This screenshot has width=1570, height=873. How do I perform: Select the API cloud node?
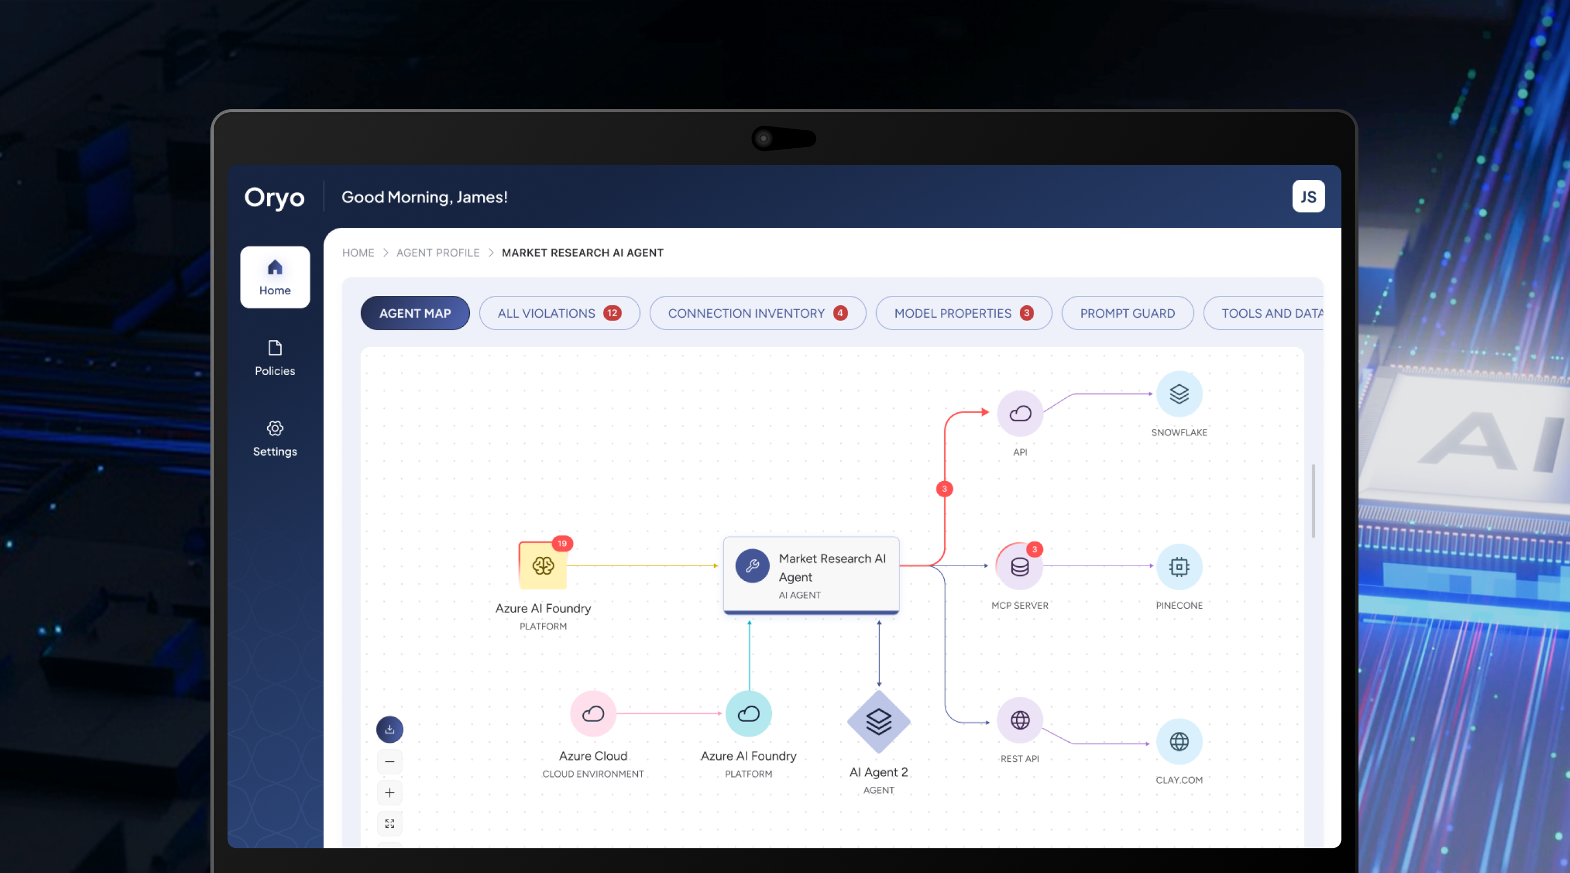(1019, 413)
